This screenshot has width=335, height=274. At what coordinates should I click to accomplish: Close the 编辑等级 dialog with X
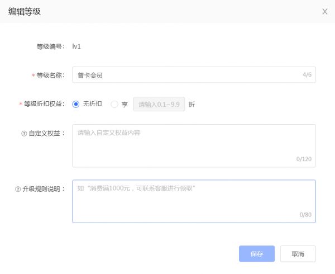coord(324,11)
